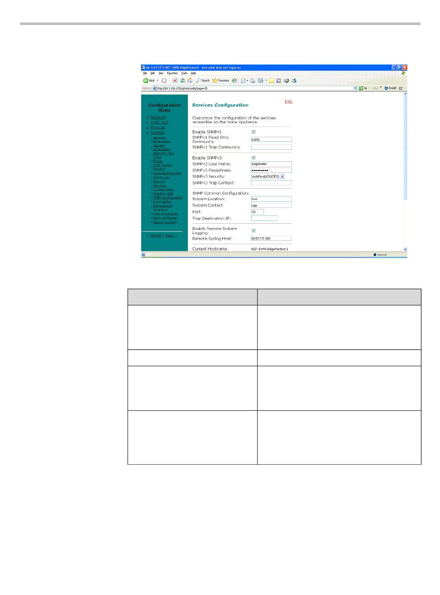Image resolution: width=440 pixels, height=595 pixels.
Task: Open the Info link
Action: click(x=289, y=101)
